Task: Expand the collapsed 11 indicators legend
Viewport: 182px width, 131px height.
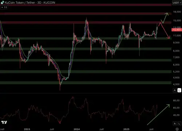Action: pos(4,7)
